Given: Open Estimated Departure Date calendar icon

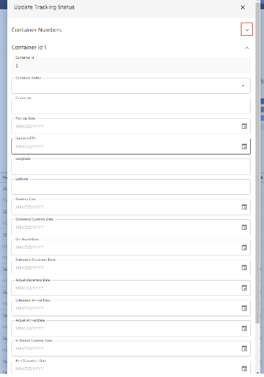Looking at the screenshot, I should pyautogui.click(x=244, y=267).
